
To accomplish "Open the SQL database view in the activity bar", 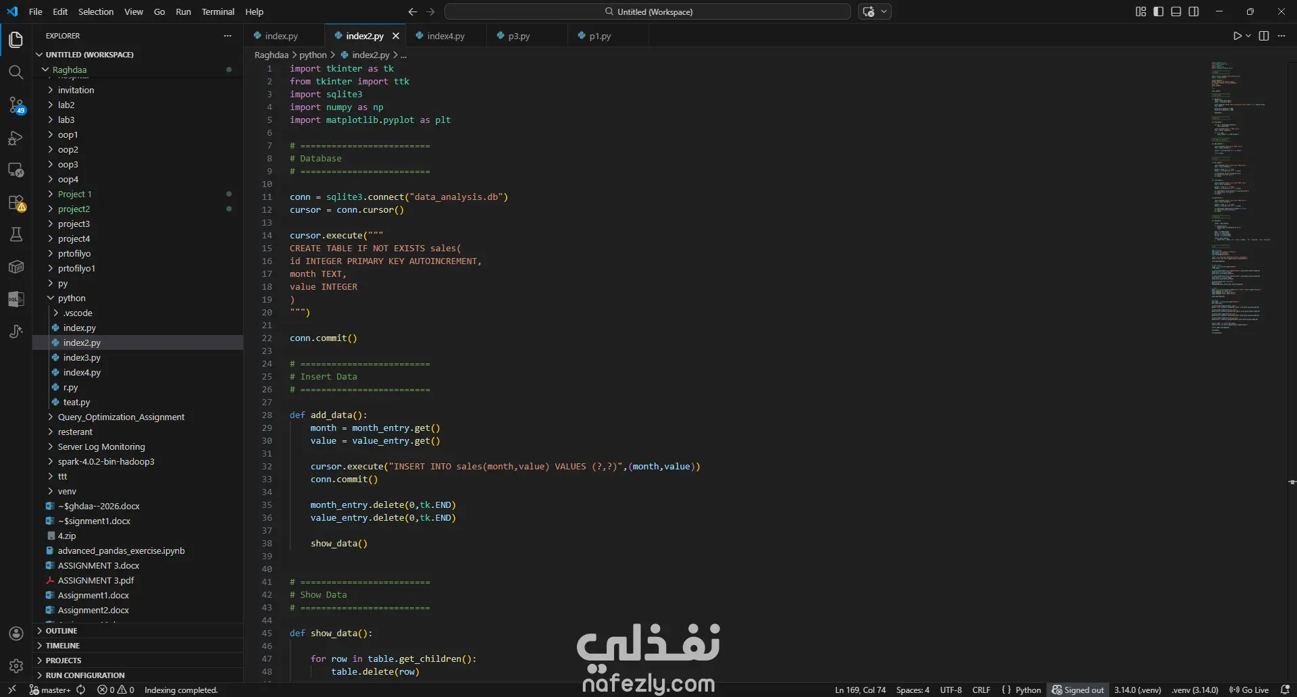I will (16, 299).
